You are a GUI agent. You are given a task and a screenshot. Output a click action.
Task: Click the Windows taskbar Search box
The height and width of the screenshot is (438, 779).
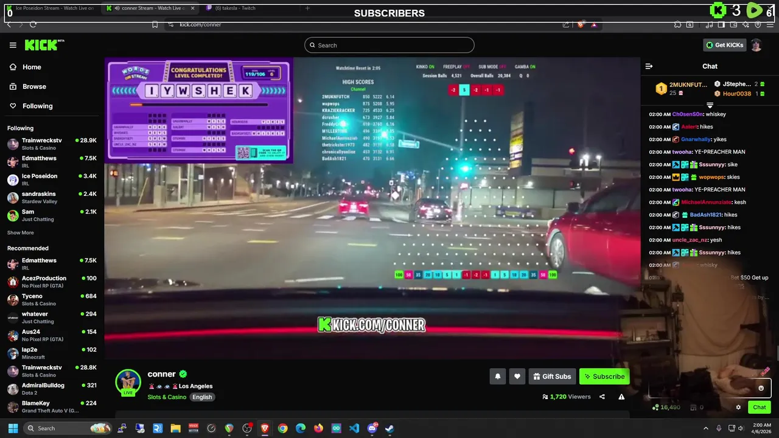[68, 428]
